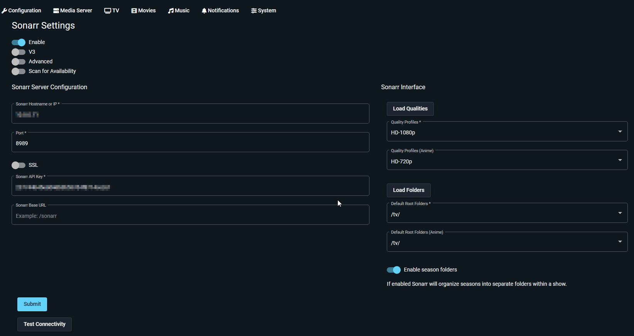Expand the Quality Profiles (Anime) dropdown
This screenshot has width=634, height=336.
click(507, 161)
